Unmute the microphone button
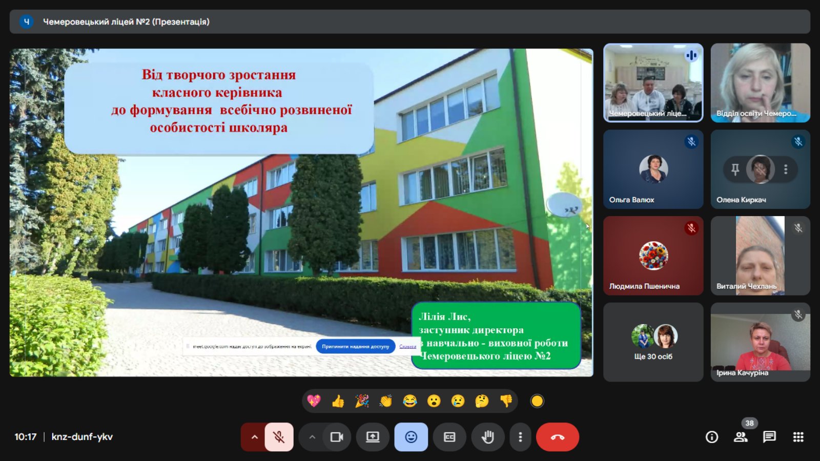Image resolution: width=820 pixels, height=461 pixels. 279,437
